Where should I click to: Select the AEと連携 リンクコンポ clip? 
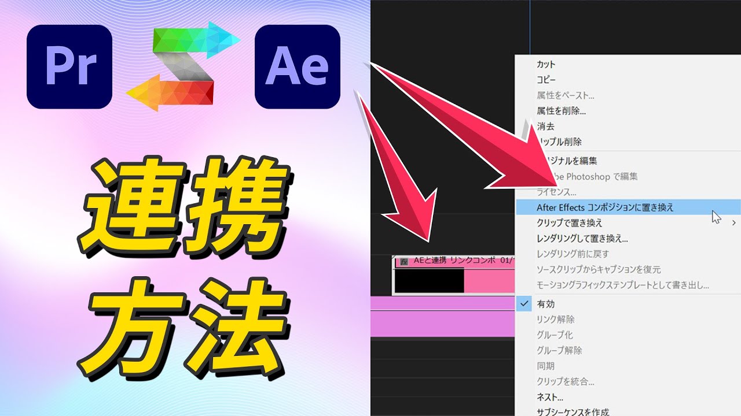[454, 274]
